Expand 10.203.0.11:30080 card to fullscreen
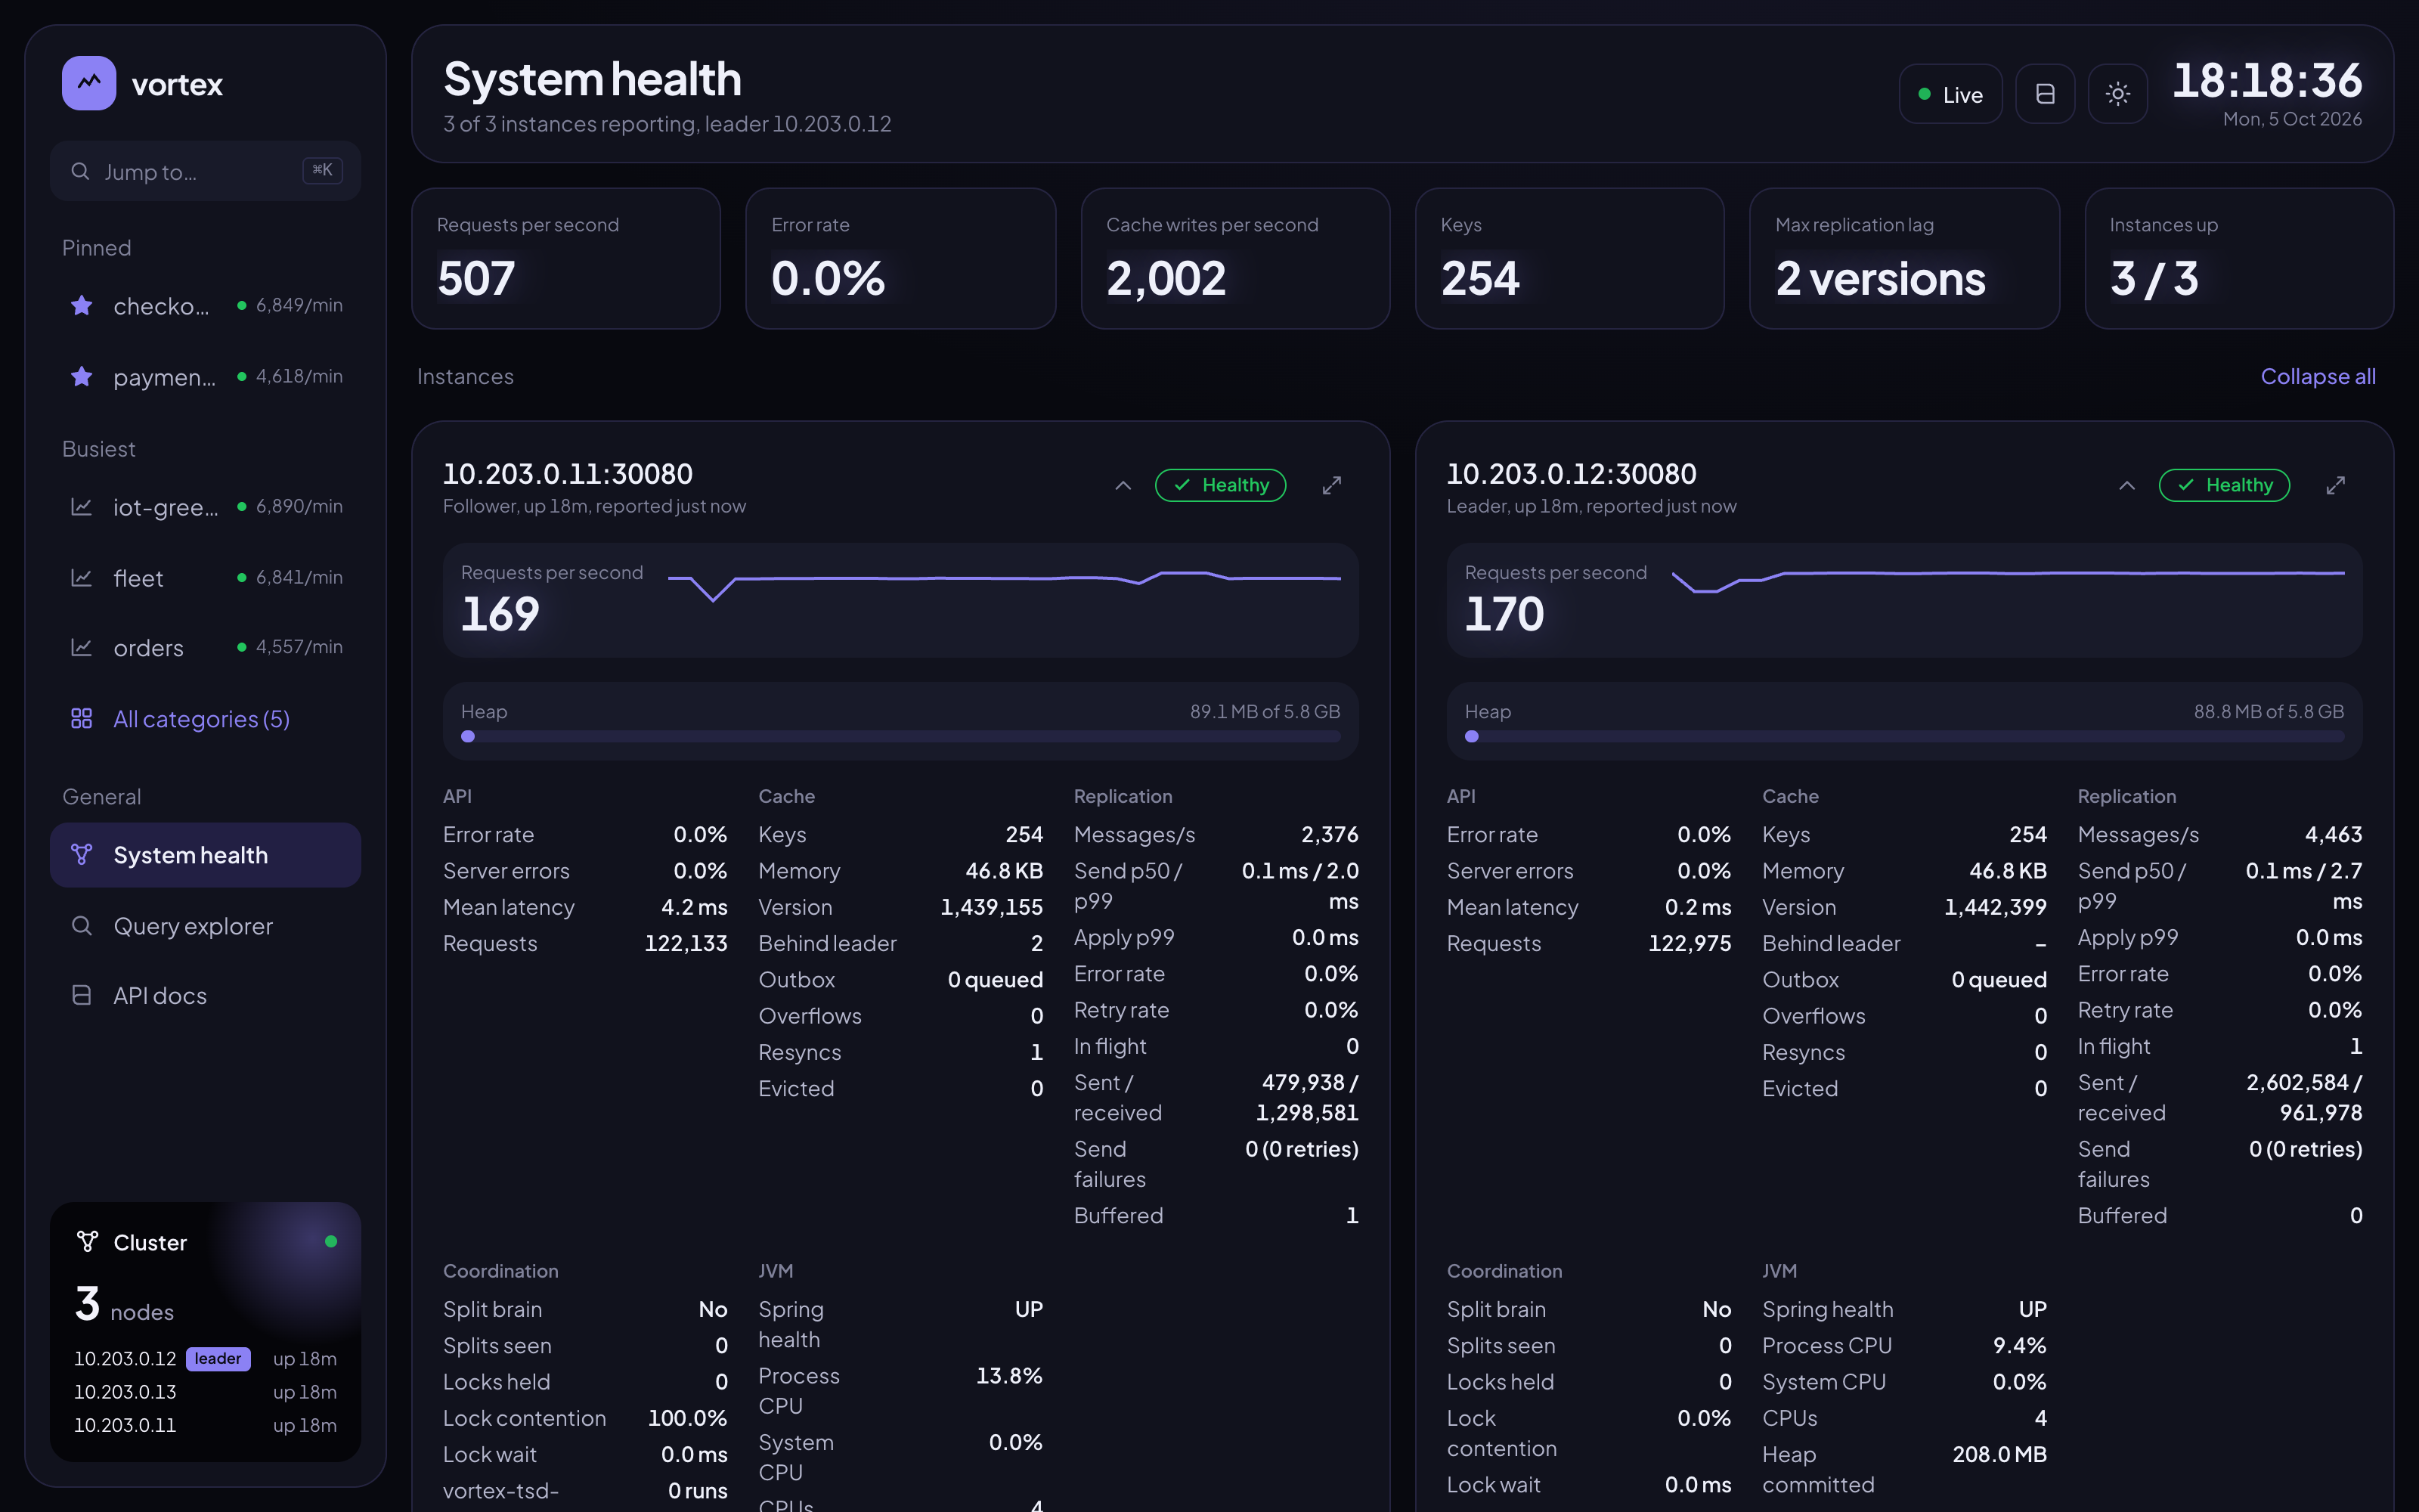The height and width of the screenshot is (1512, 2419). (x=1331, y=486)
